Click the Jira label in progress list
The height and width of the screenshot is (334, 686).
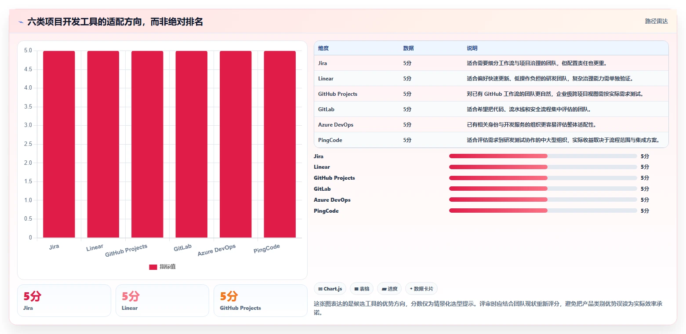click(x=319, y=156)
